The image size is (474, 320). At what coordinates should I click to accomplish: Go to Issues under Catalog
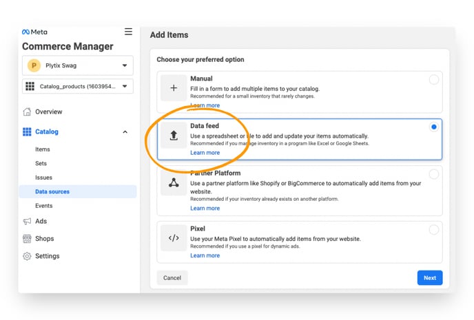pyautogui.click(x=44, y=178)
